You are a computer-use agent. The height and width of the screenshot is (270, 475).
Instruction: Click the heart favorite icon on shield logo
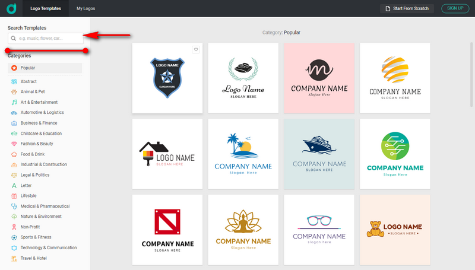[196, 50]
